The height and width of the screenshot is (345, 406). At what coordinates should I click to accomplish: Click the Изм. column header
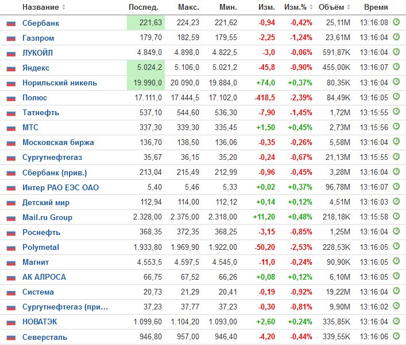(266, 7)
